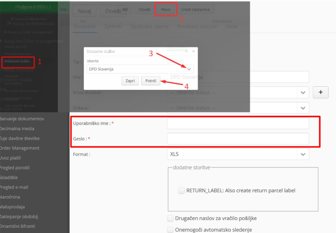Confirm with the Potrdi button
336x233 pixels.
click(x=151, y=81)
